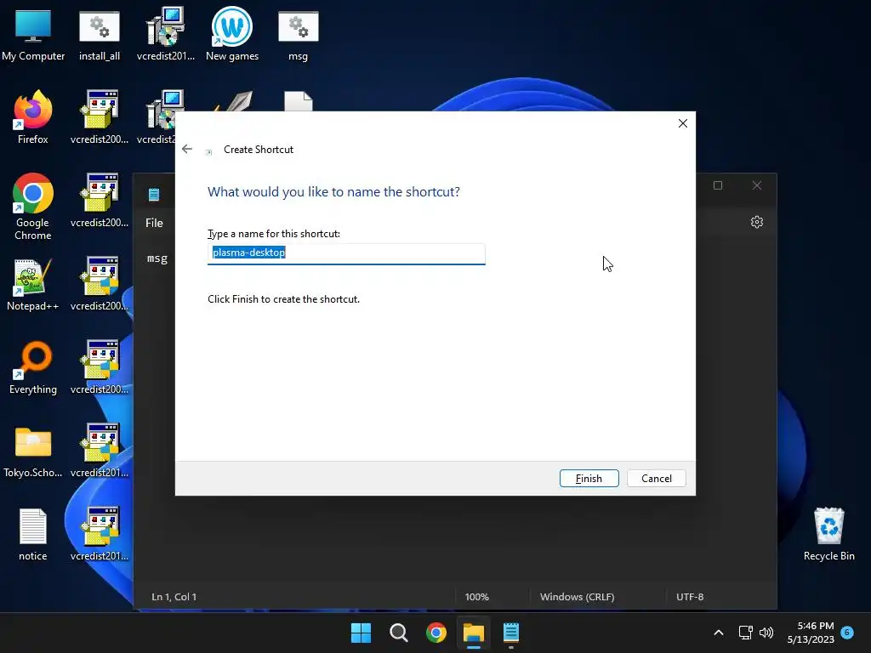Viewport: 871px width, 653px height.
Task: Open File Explorer from the taskbar
Action: coord(474,633)
